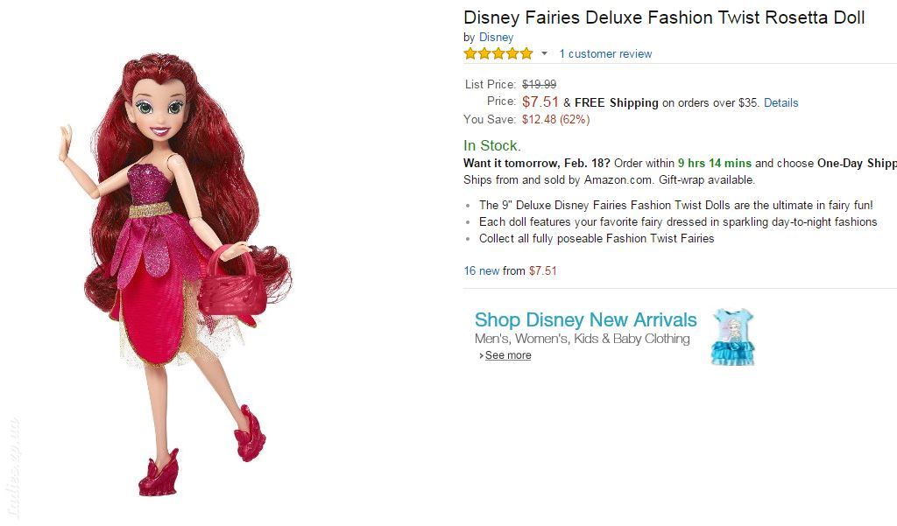Click the One-Day Shipping text
Screen dimensions: 897x526
[x=857, y=163]
